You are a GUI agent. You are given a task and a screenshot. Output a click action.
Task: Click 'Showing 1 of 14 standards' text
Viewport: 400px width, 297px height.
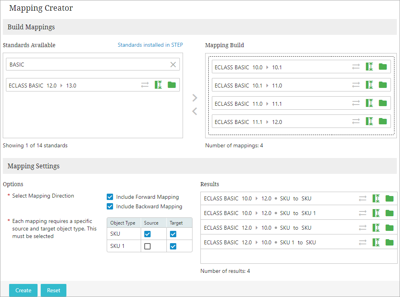[35, 145]
